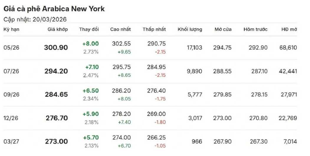Click the 'Khối lượng' column header
Screen dimensions: 310x156
pyautogui.click(x=190, y=29)
